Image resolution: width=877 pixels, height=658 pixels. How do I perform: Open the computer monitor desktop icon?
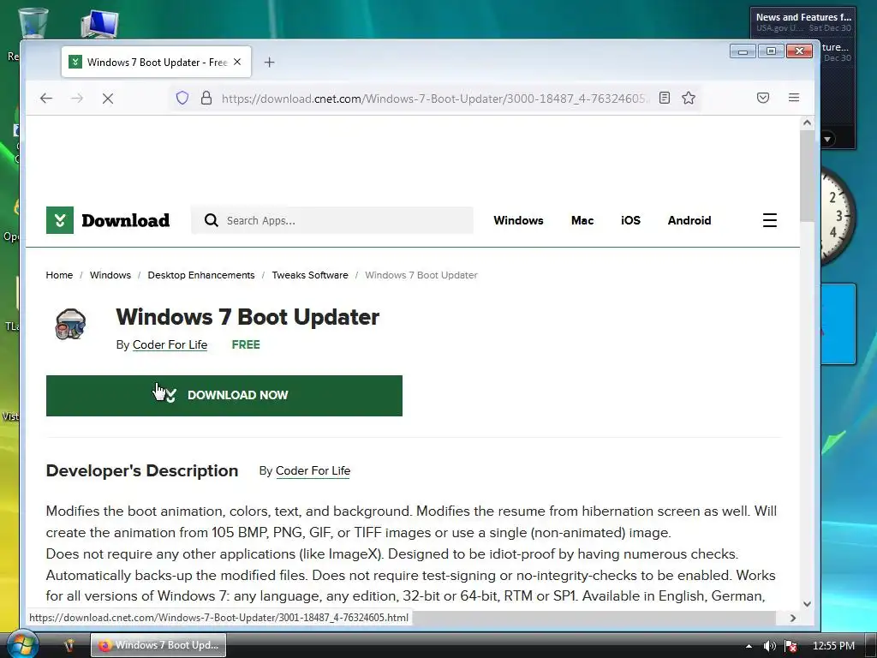tap(99, 24)
